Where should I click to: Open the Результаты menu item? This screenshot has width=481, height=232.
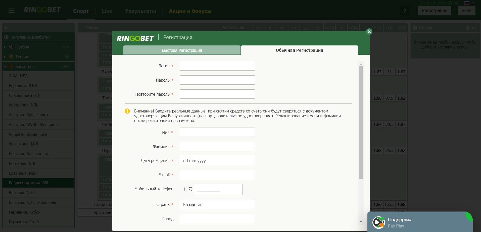pos(141,11)
